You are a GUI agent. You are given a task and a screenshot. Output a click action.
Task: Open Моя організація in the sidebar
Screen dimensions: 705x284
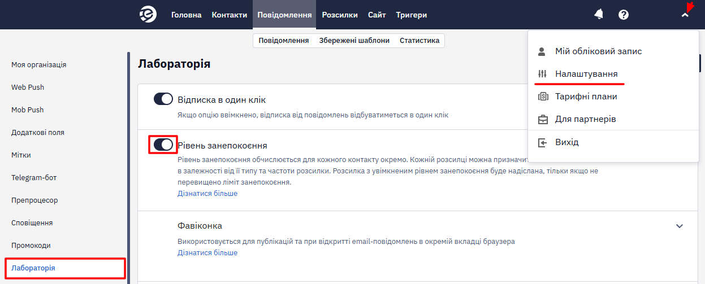39,65
